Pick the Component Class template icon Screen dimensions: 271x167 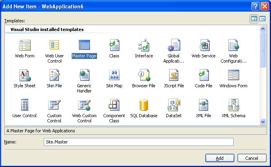114,105
